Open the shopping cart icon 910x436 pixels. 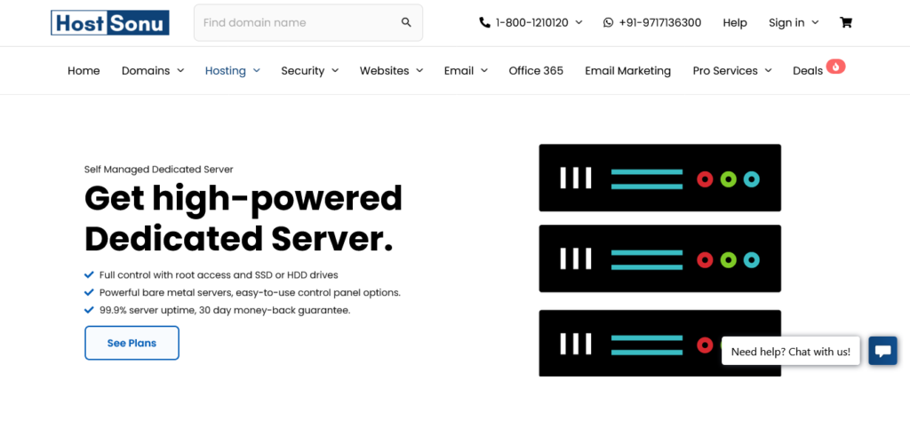tap(845, 23)
